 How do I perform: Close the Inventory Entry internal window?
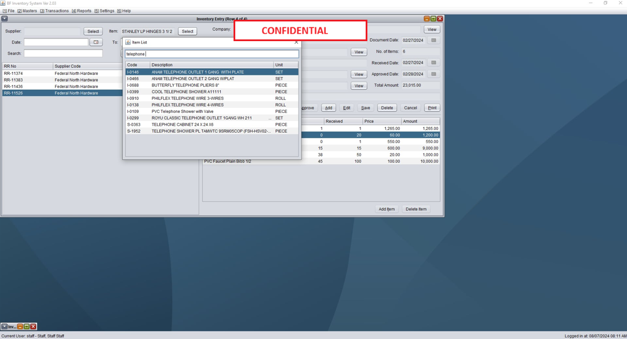click(x=440, y=19)
